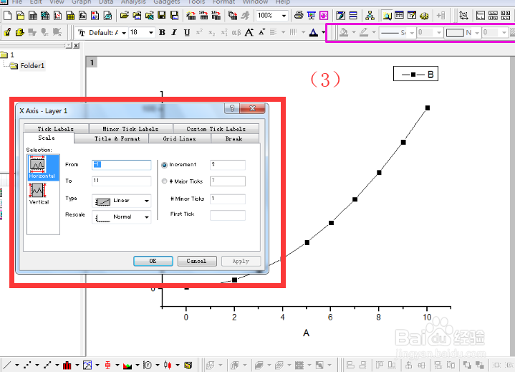
Task: Click the Open folder icon
Action: (124, 15)
